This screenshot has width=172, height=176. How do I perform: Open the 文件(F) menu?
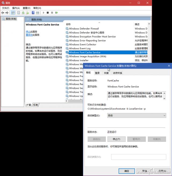tap(6, 8)
